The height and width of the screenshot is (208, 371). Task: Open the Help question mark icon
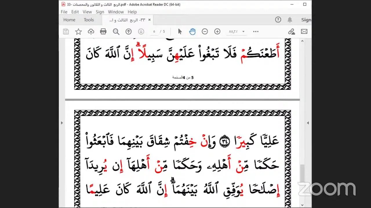tap(278, 20)
